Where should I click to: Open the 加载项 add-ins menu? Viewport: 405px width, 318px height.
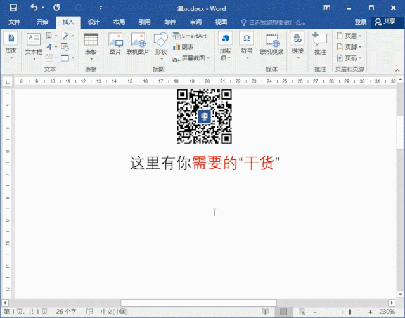click(225, 46)
